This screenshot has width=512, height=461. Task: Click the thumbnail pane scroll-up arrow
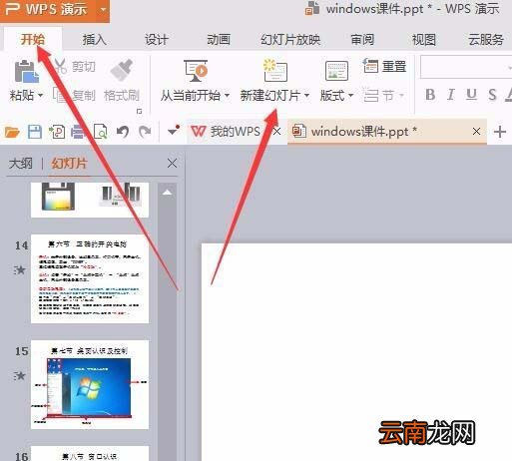click(167, 193)
